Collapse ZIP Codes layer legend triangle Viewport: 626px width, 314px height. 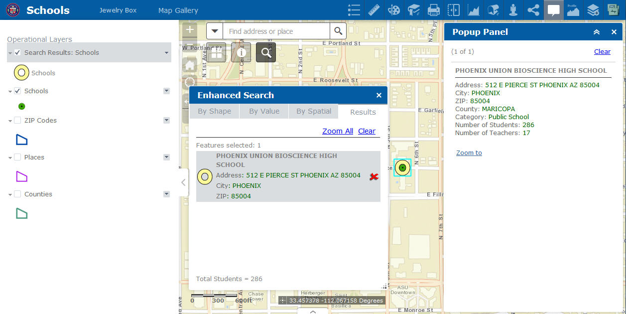click(10, 121)
